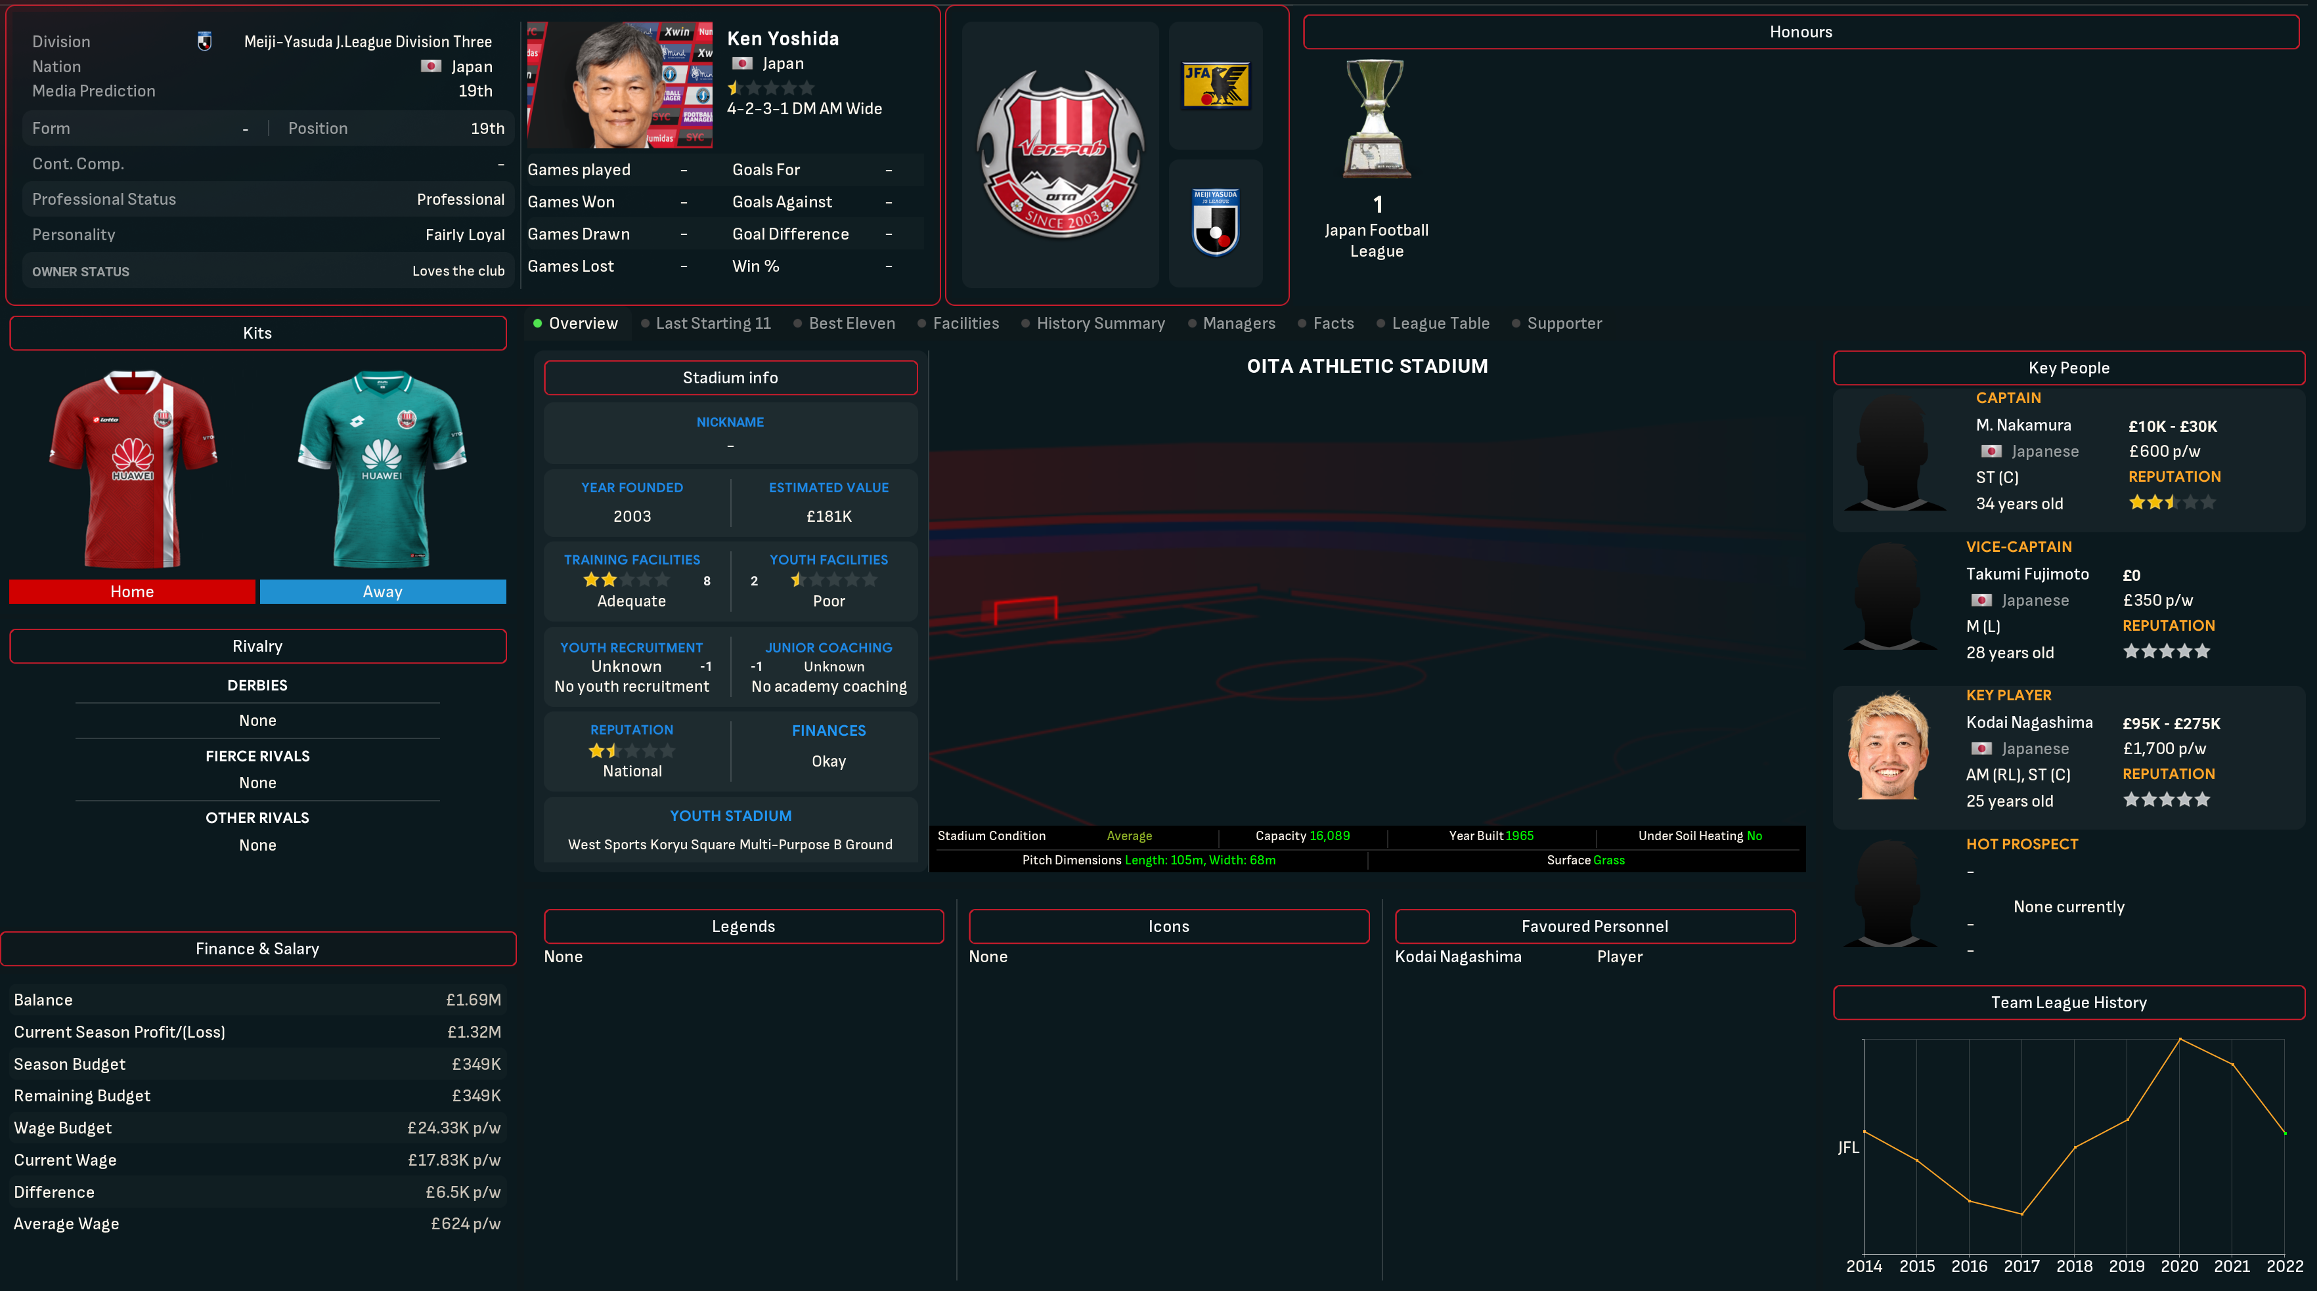Click the Home kit red button
The image size is (2317, 1291).
tap(132, 591)
